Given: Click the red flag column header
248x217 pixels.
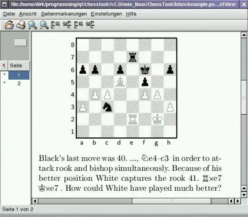Looking at the screenshot, I should (4, 65).
